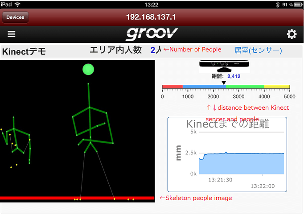Click the red floor line in skeleton view
304x223 pixels.
(77, 198)
